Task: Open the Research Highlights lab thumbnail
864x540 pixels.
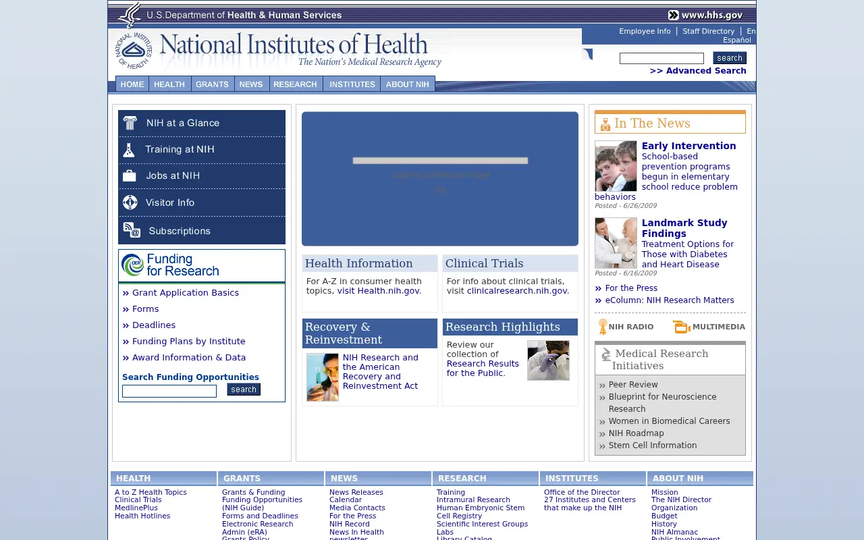Action: click(x=548, y=360)
